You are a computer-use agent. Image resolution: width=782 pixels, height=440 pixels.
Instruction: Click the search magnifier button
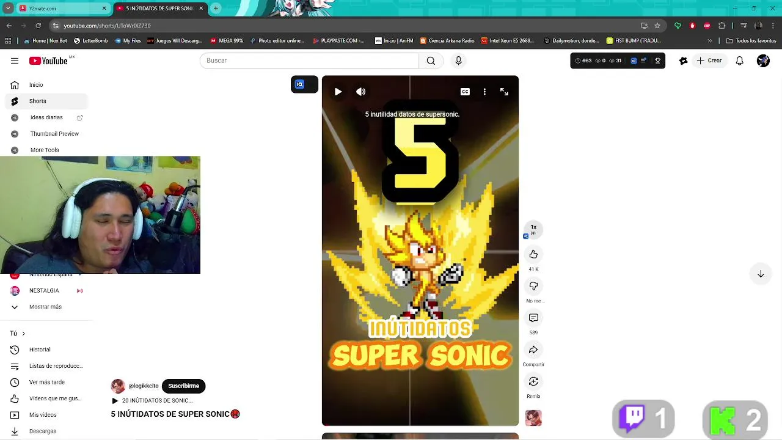[x=431, y=61]
